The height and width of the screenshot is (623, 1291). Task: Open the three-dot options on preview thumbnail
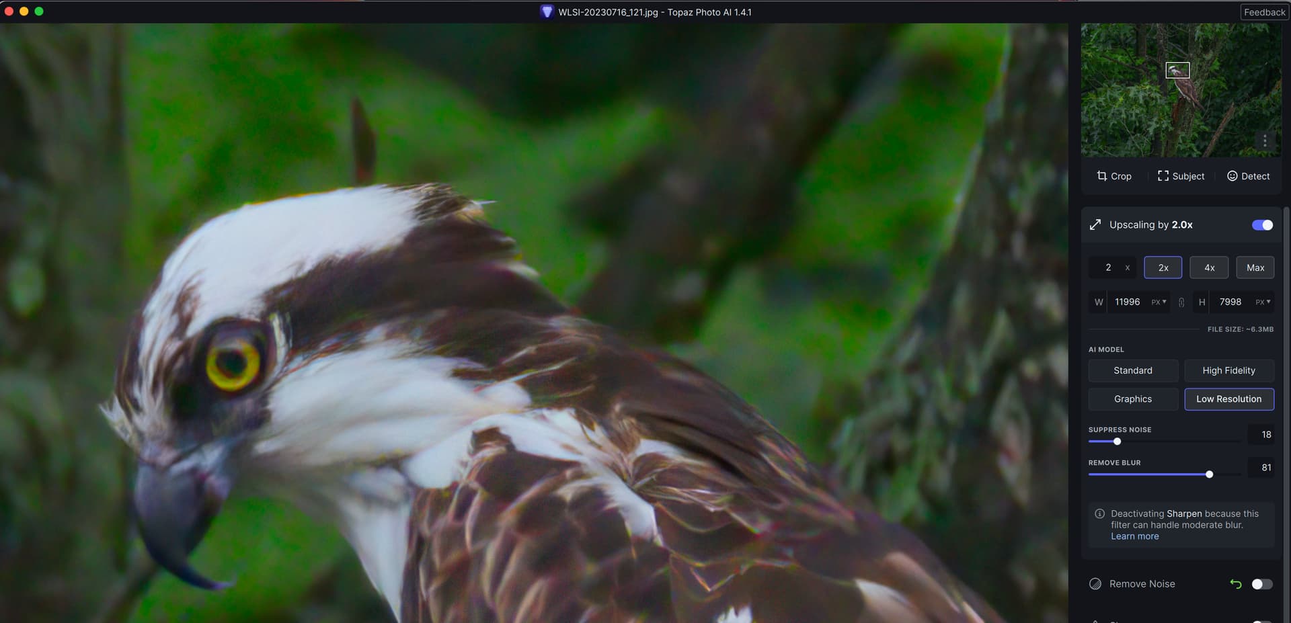(x=1264, y=140)
